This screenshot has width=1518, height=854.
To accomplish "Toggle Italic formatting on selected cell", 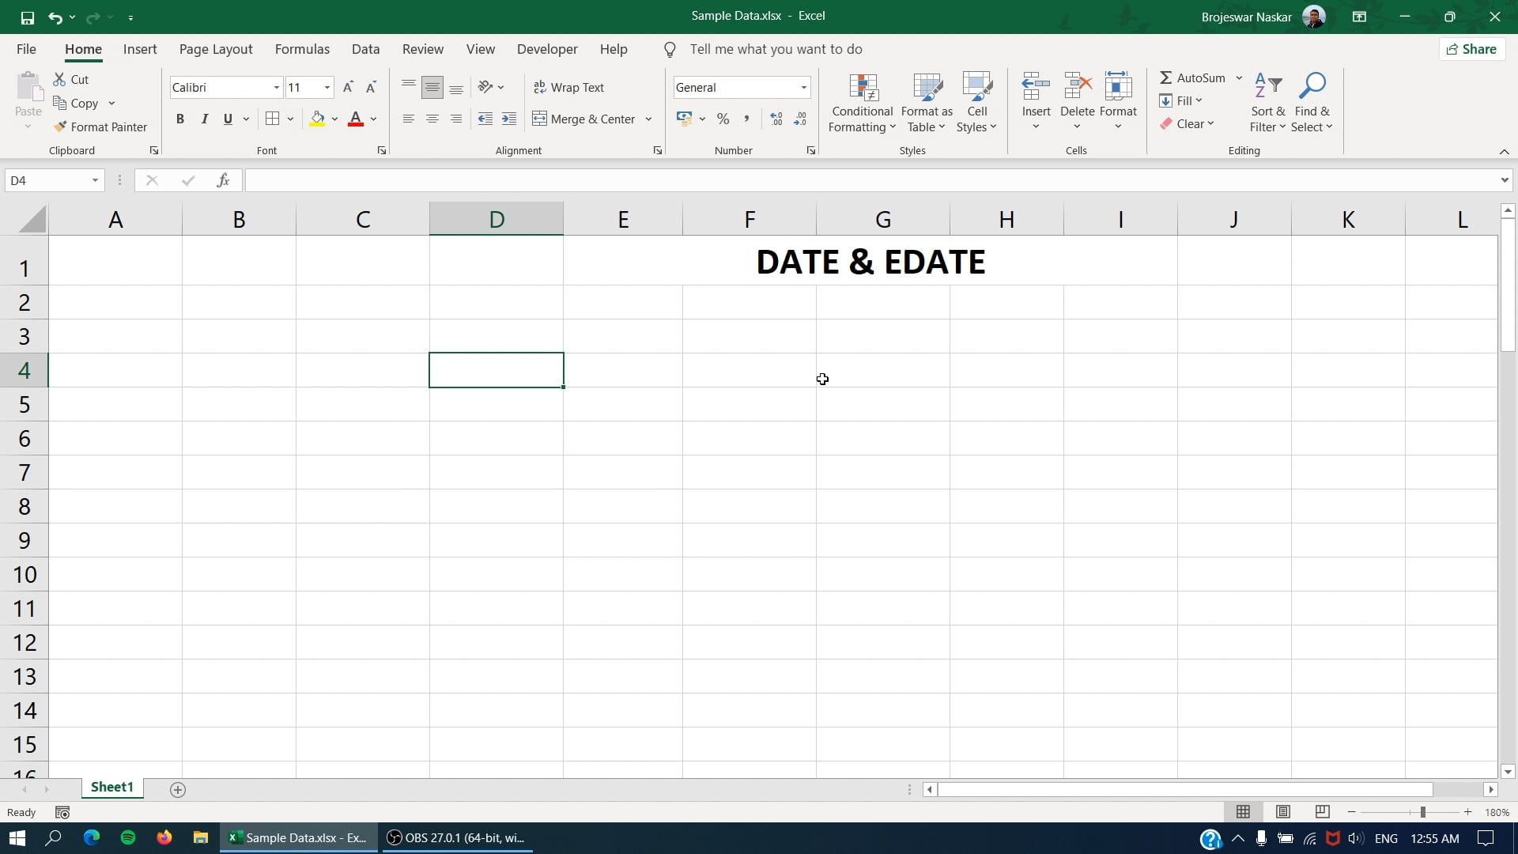I will tap(204, 118).
